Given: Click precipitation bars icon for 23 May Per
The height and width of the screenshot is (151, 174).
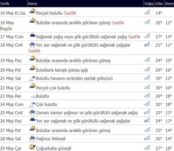Looking at the screenshot, I should coord(147,95).
